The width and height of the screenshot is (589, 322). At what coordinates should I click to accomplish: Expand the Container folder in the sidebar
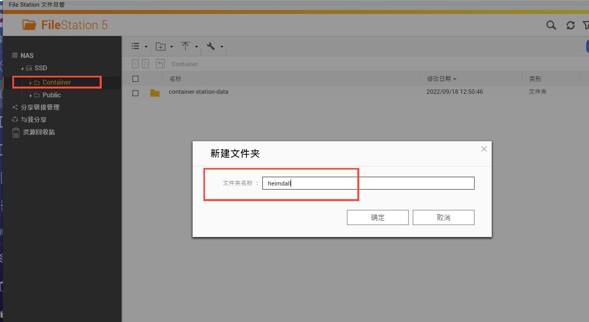click(32, 82)
